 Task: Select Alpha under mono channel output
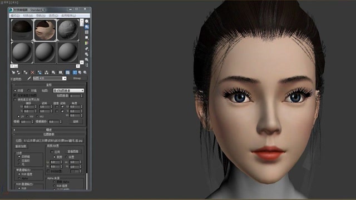tap(19, 178)
